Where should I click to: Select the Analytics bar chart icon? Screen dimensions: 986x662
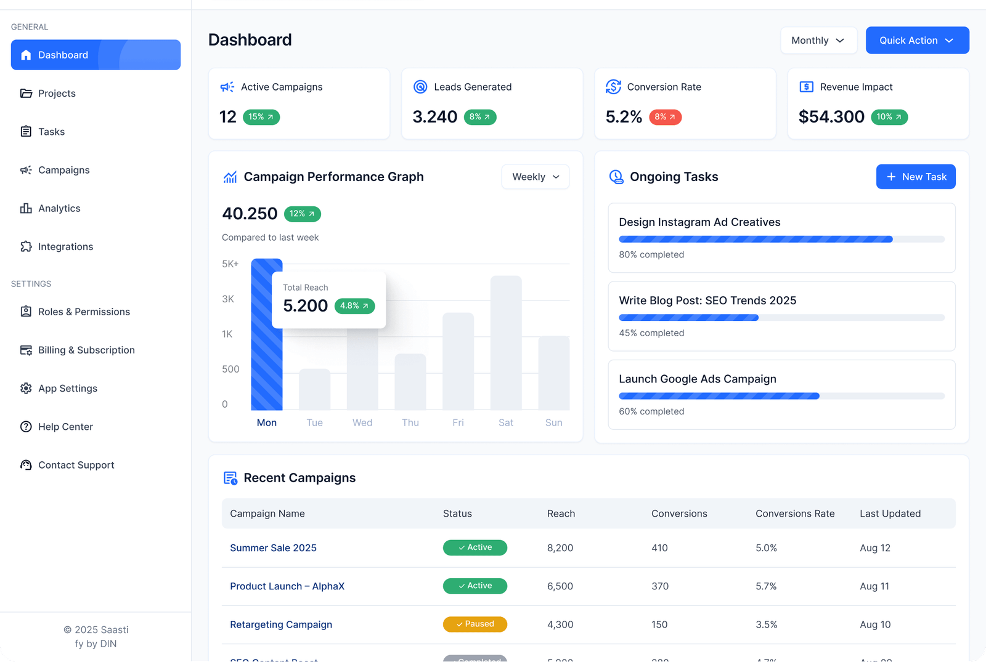click(x=26, y=208)
